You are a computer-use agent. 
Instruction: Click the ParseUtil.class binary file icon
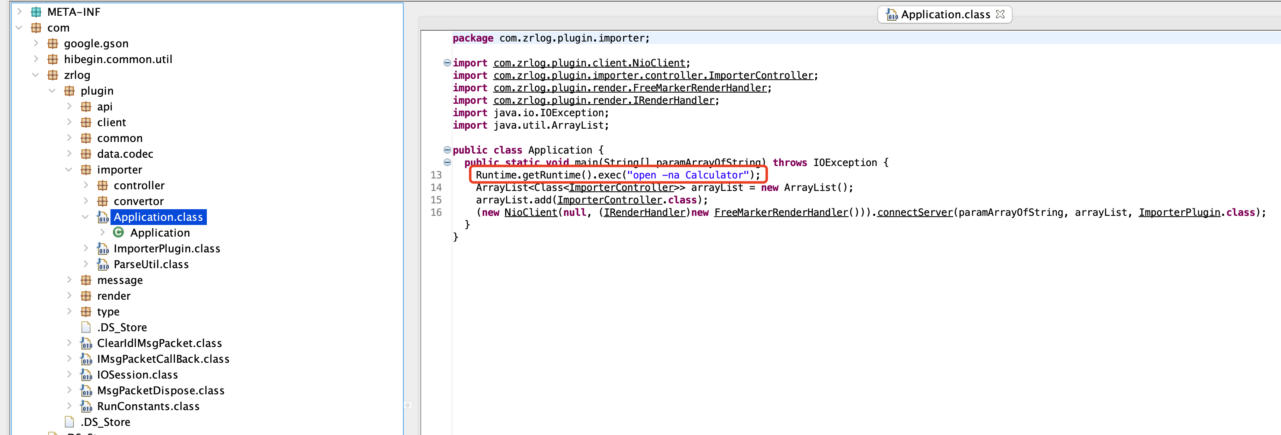pos(103,264)
